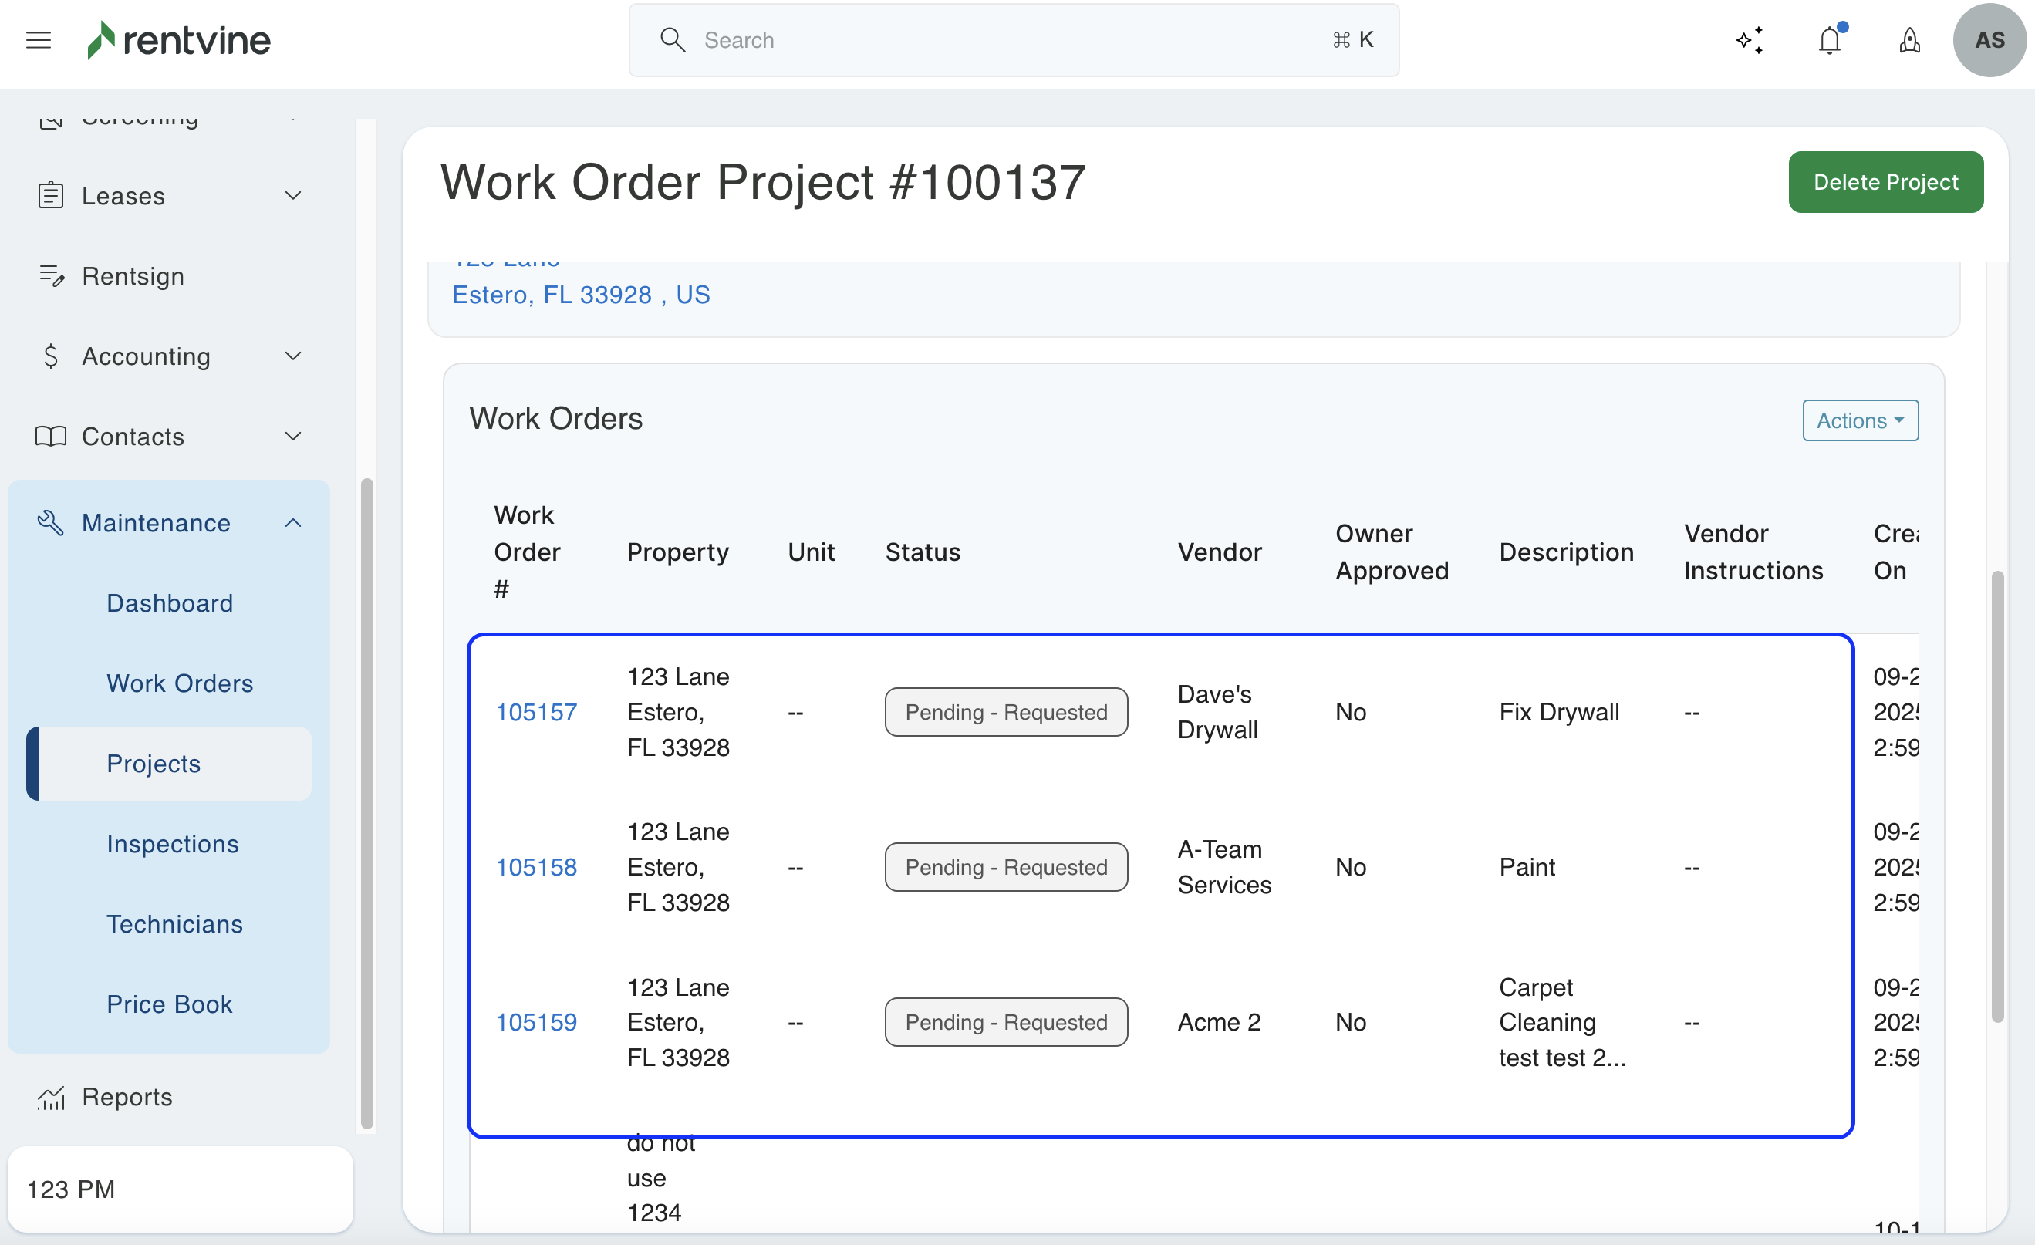Click the sidebar vertical scrollbar
2035x1245 pixels.
click(366, 801)
